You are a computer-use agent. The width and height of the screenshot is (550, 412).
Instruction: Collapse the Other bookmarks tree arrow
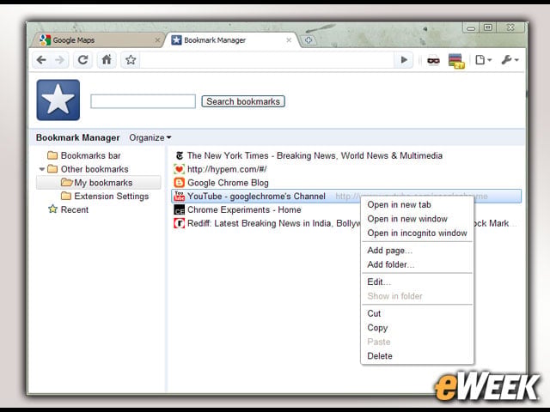click(42, 169)
